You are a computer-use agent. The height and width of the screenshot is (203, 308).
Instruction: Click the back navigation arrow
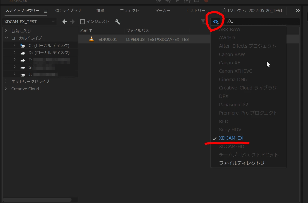(x=65, y=22)
